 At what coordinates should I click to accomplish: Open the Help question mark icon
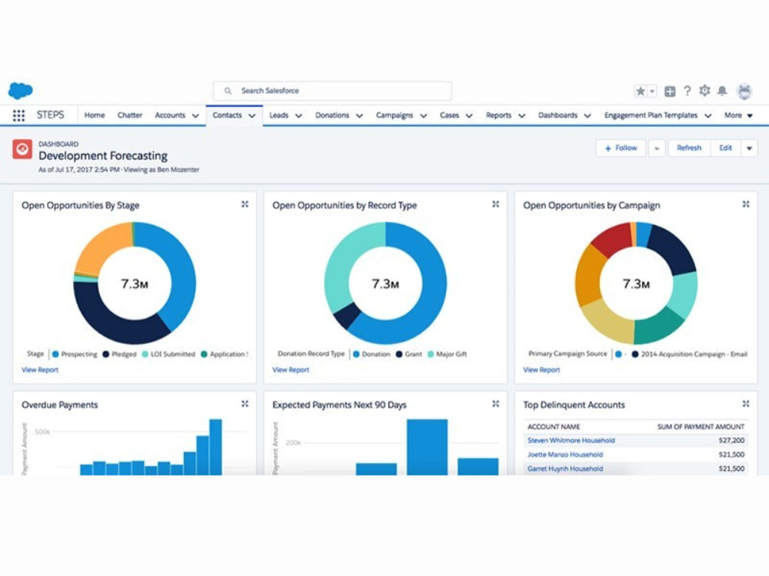click(x=687, y=91)
